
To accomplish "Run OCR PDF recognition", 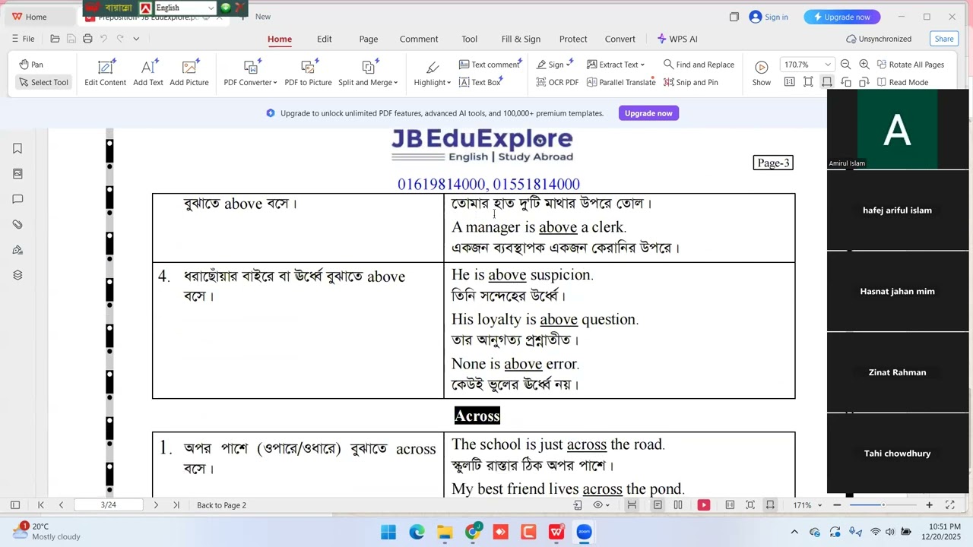I will coord(557,82).
